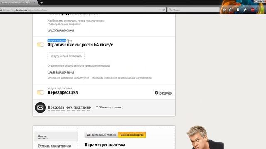The width and height of the screenshot is (266, 149).
Task: Open Настройки for Переадресация
Action: pos(164,93)
